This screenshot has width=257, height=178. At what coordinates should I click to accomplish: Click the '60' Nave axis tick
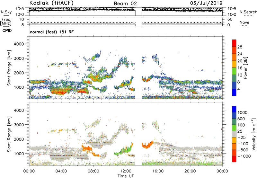(230, 19)
